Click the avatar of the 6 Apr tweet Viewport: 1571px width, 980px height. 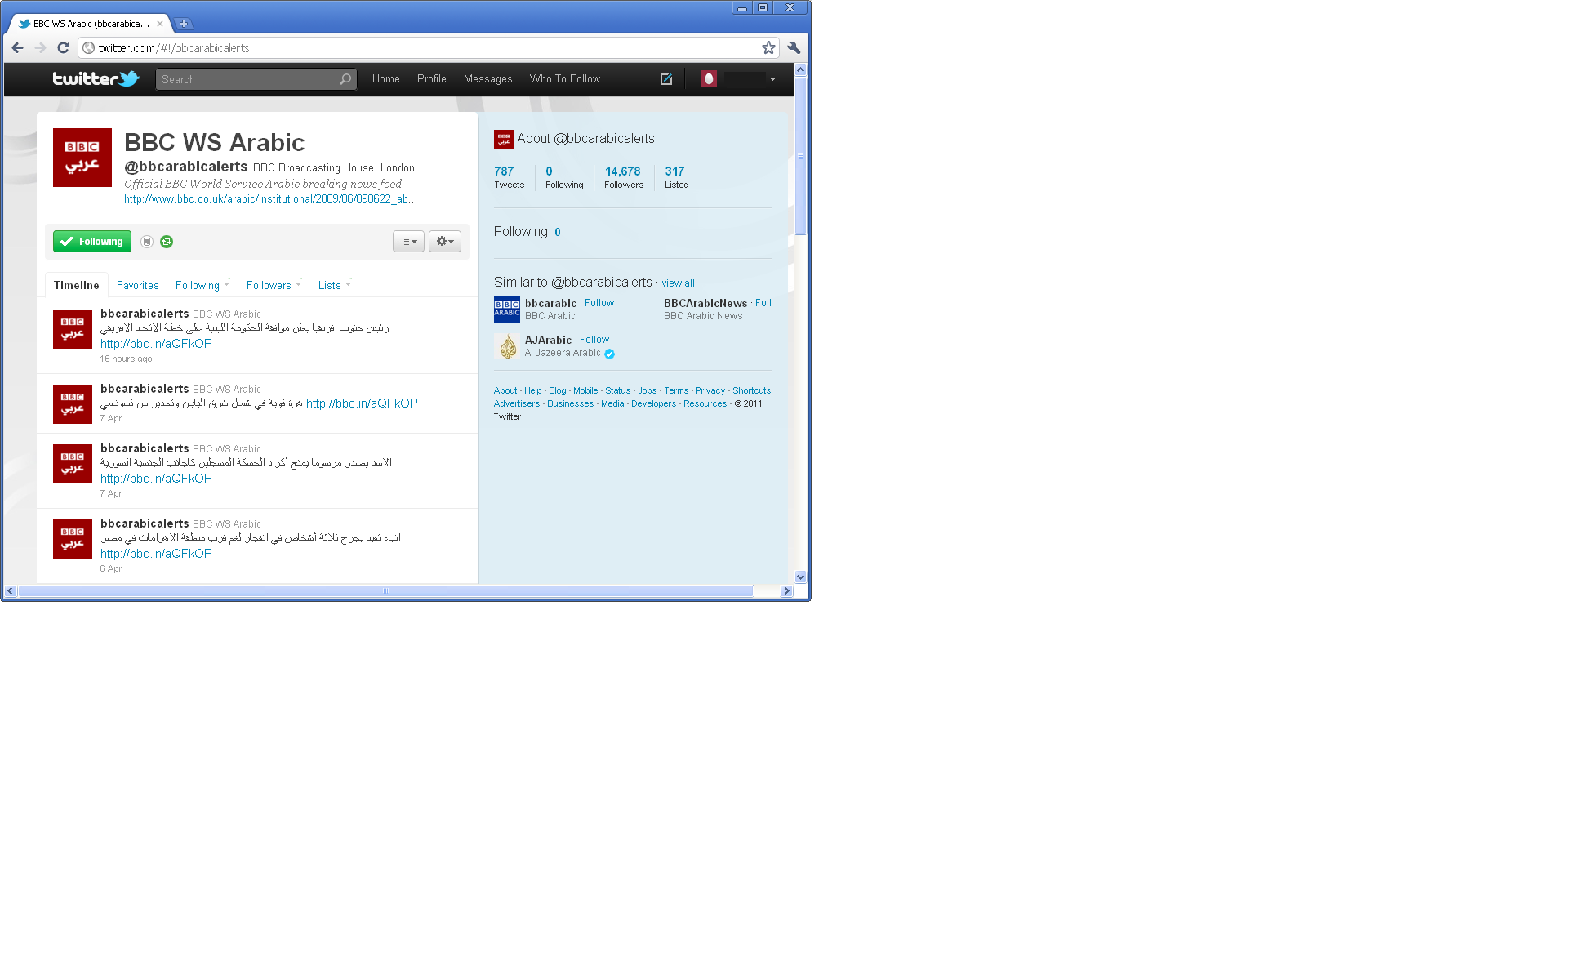[73, 539]
